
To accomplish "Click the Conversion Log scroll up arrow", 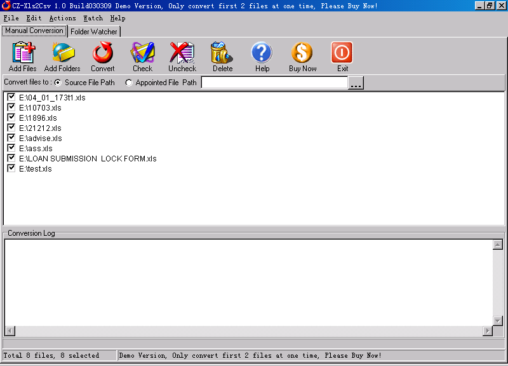I will tap(498, 245).
